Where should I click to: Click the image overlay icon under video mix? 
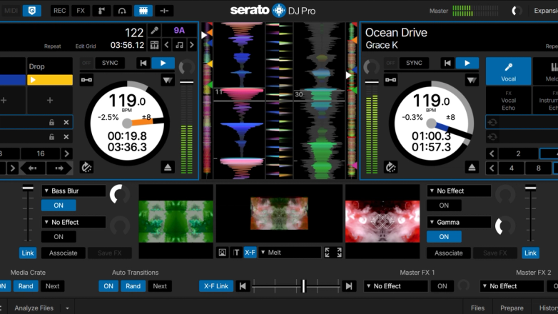point(223,253)
